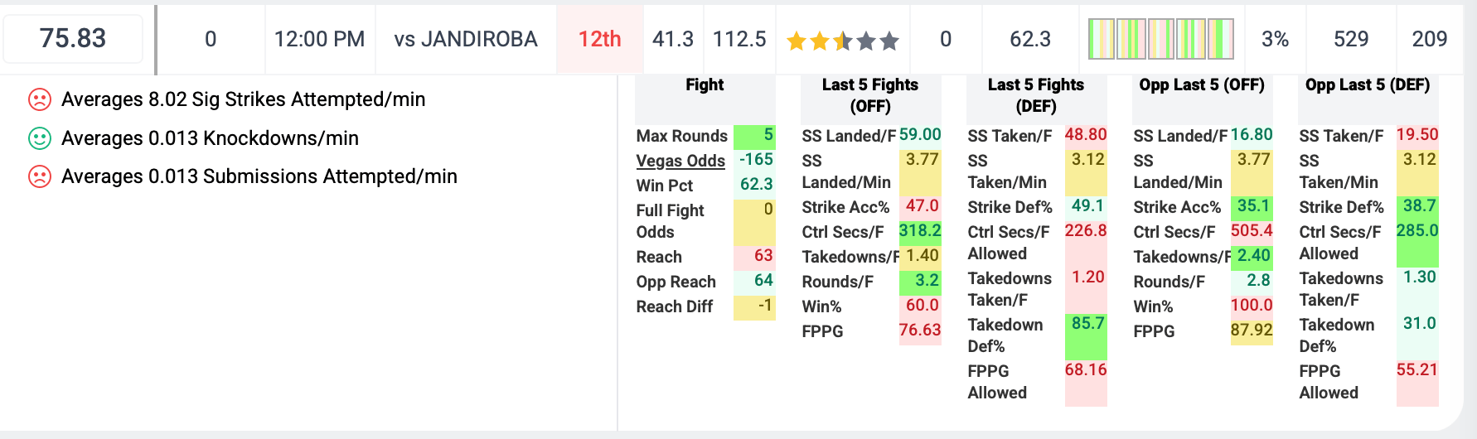Click the first gold rating star
Viewport: 1477px width, 439px height.
tap(797, 41)
